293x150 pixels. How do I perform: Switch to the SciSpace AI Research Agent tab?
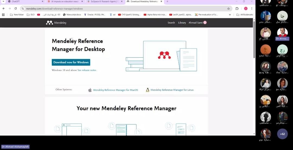(x=103, y=2)
